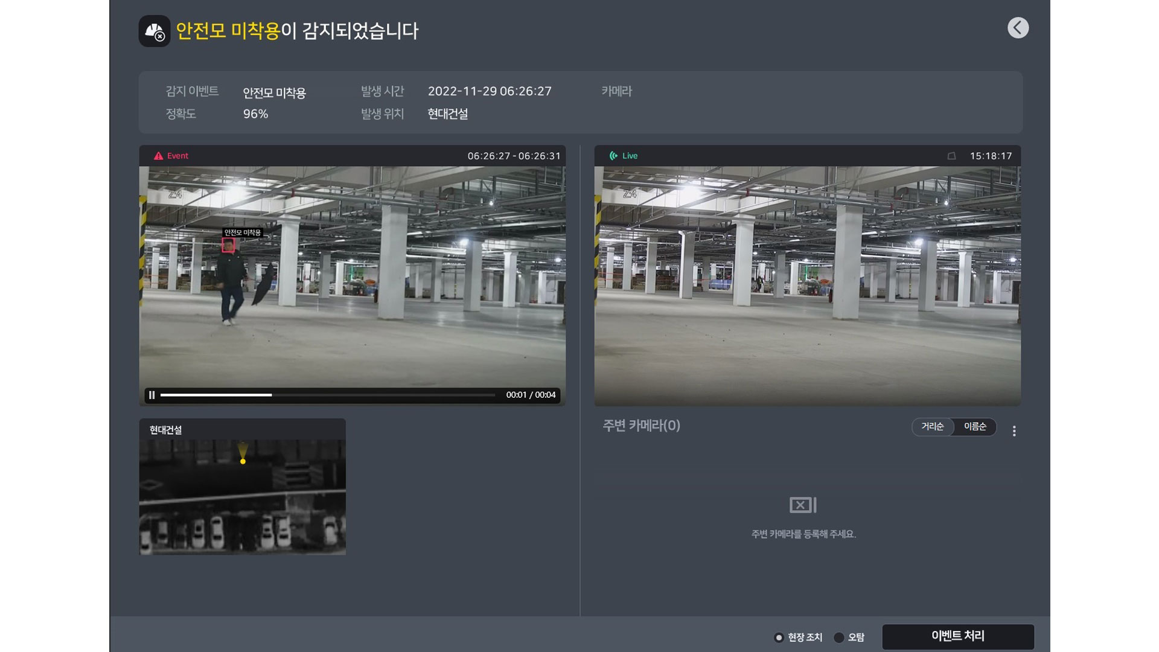Viewport: 1159px width, 652px height.
Task: Open the three-dot nearby camera menu
Action: click(x=1014, y=431)
